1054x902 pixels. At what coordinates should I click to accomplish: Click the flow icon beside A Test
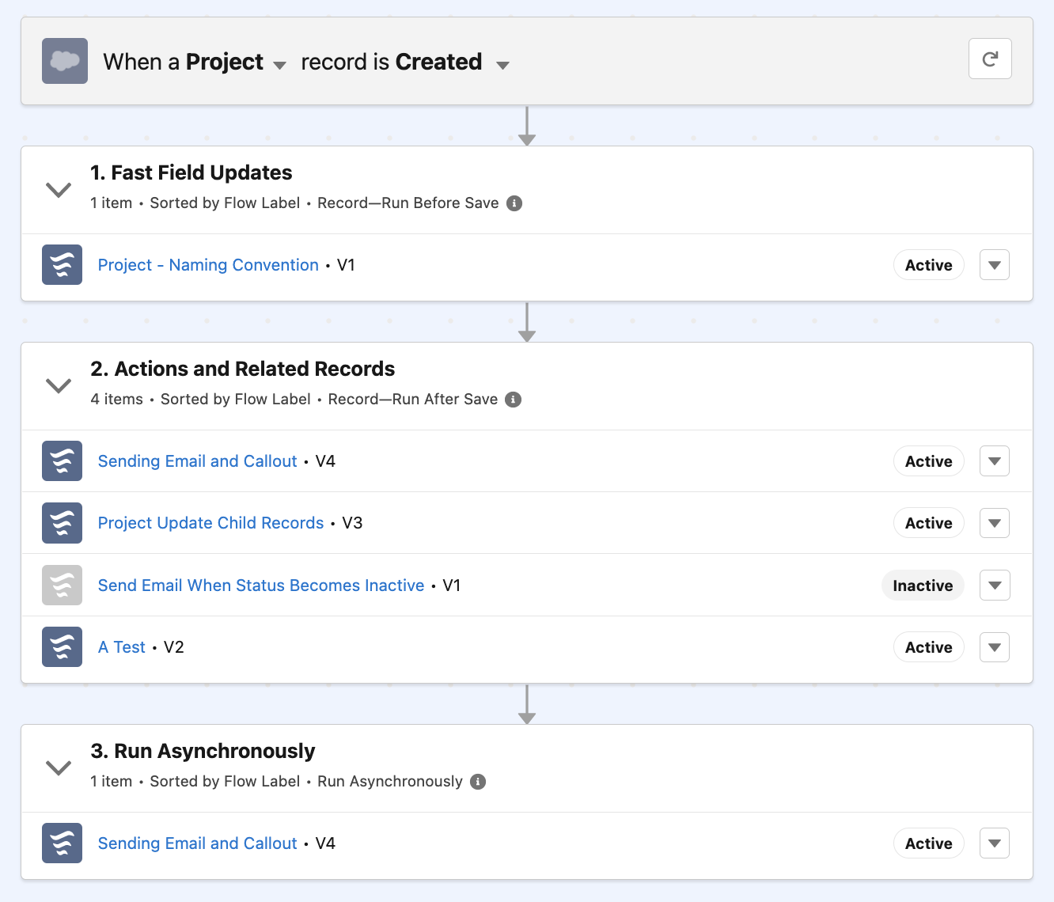(62, 647)
